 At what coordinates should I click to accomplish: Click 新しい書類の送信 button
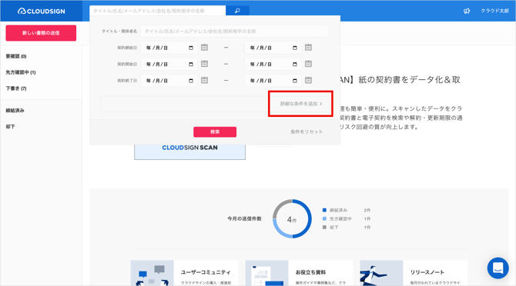(x=41, y=33)
